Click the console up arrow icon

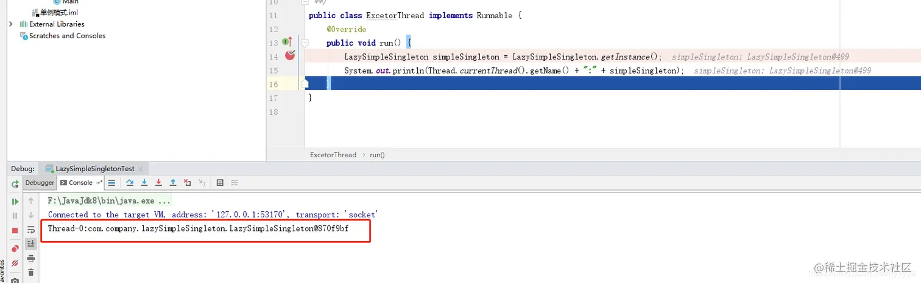(x=31, y=201)
